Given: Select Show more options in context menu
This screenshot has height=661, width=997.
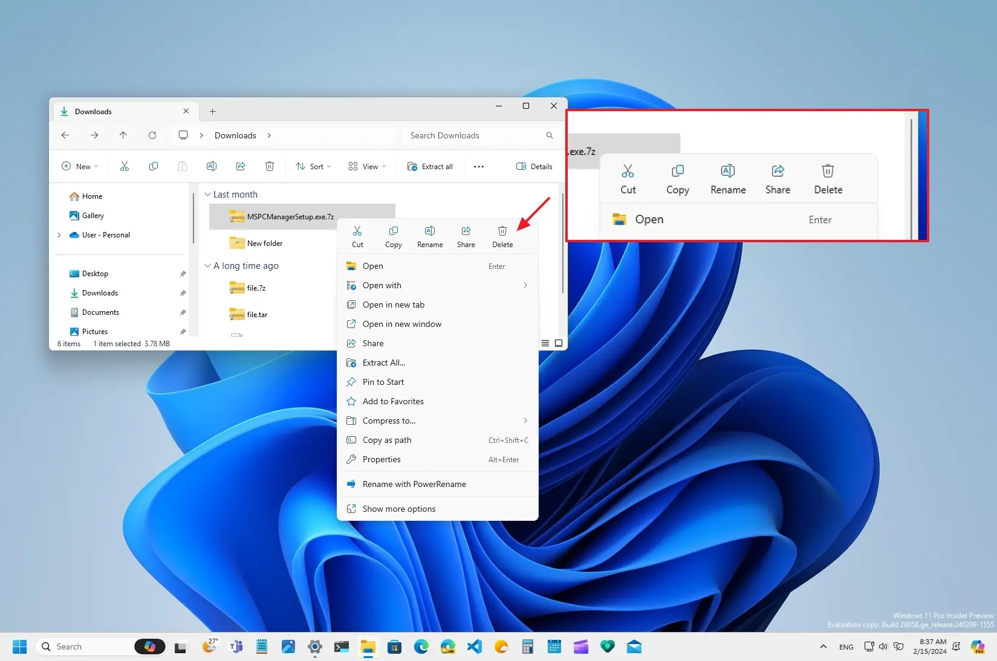Looking at the screenshot, I should coord(398,509).
